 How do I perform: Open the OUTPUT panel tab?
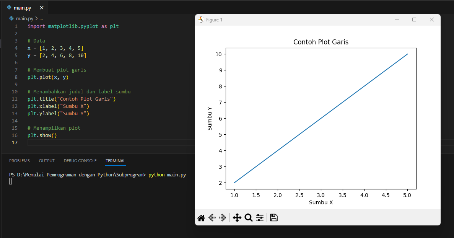(x=47, y=161)
